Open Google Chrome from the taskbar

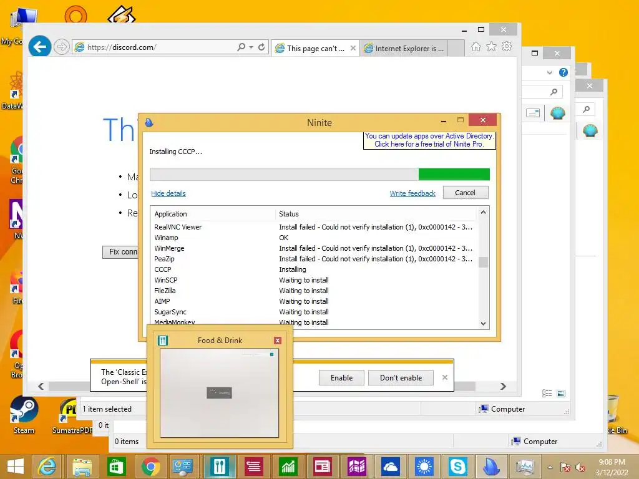click(x=150, y=467)
